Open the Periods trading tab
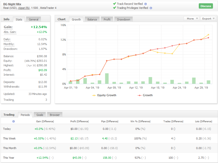 click(25, 115)
